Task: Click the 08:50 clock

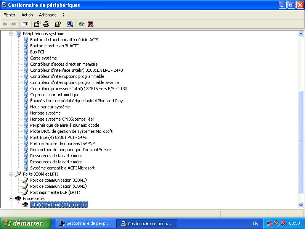Action: click(294, 223)
